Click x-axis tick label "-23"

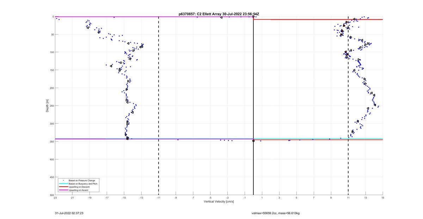[55, 198]
